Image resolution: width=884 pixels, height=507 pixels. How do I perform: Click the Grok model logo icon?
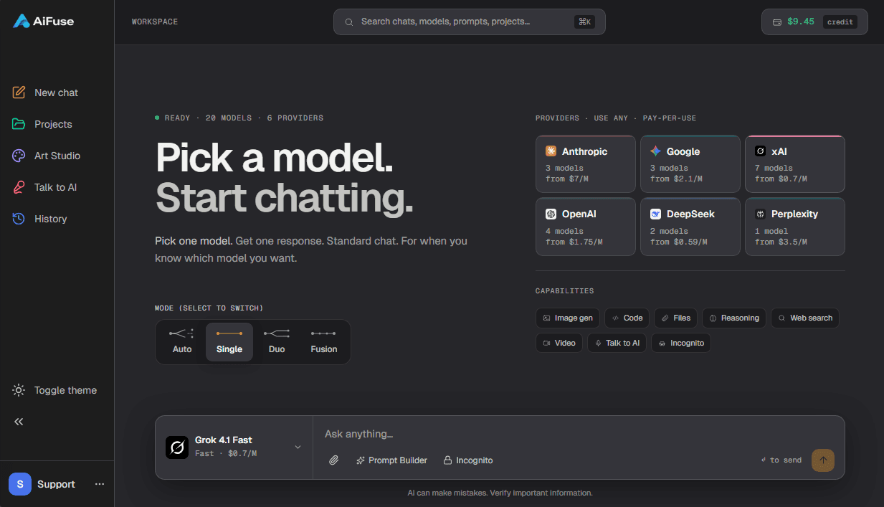click(x=177, y=447)
